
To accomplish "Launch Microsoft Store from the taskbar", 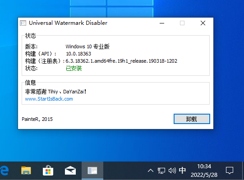I will [48, 171].
